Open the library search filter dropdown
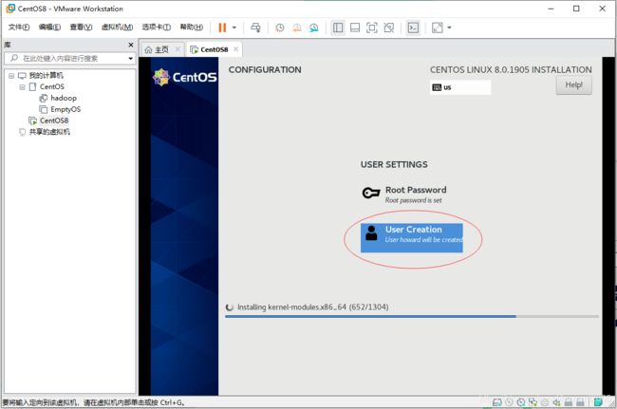The width and height of the screenshot is (617, 409). pos(131,58)
